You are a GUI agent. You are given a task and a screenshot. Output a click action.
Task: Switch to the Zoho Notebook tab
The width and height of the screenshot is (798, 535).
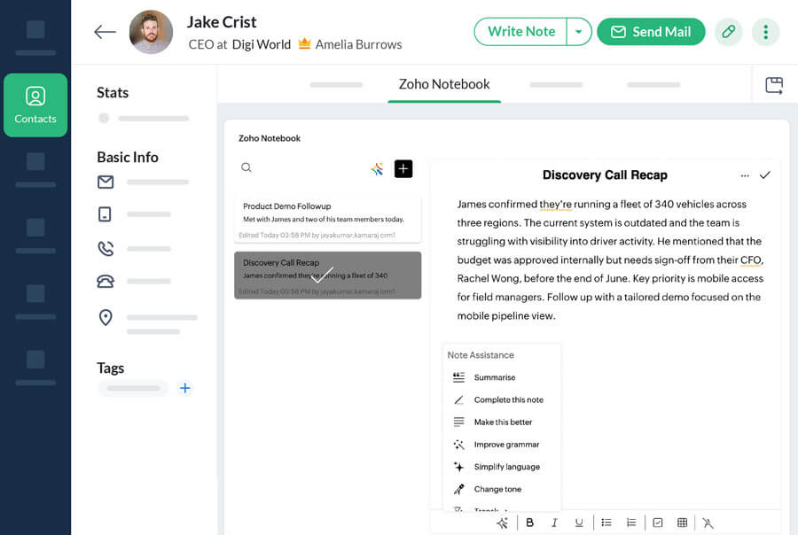pyautogui.click(x=444, y=84)
